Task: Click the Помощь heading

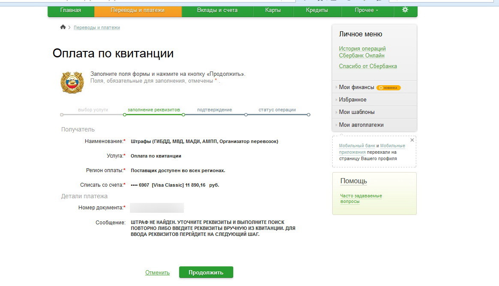Action: click(354, 181)
